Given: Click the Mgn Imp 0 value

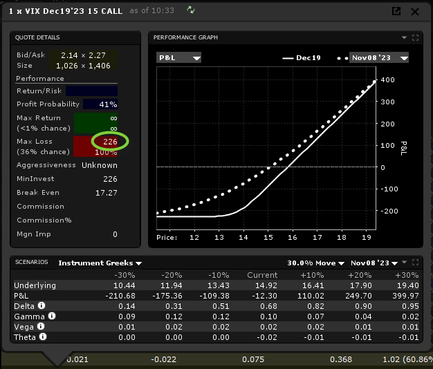Looking at the screenshot, I should (115, 234).
